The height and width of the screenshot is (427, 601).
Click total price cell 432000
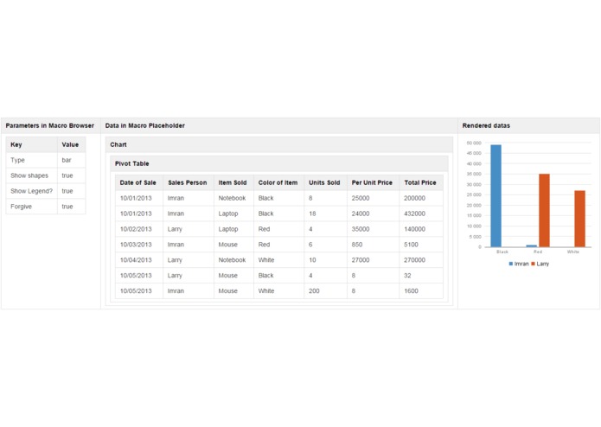421,213
